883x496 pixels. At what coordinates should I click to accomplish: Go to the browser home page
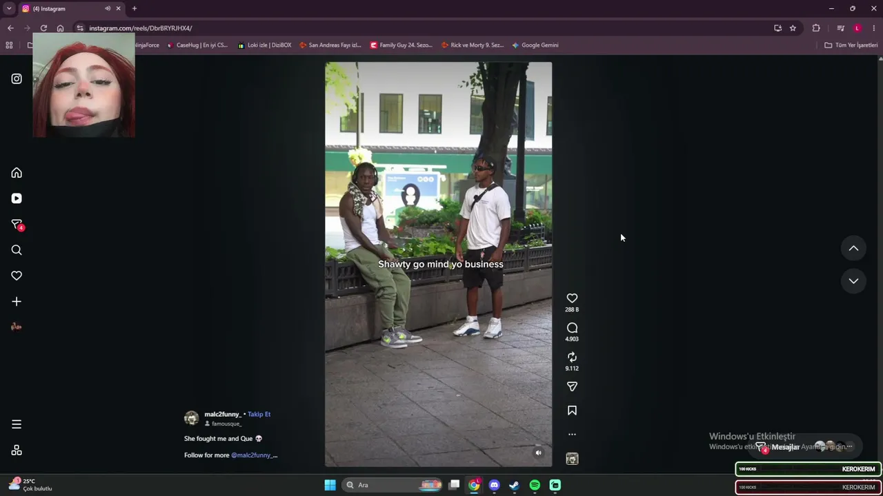[x=60, y=28]
